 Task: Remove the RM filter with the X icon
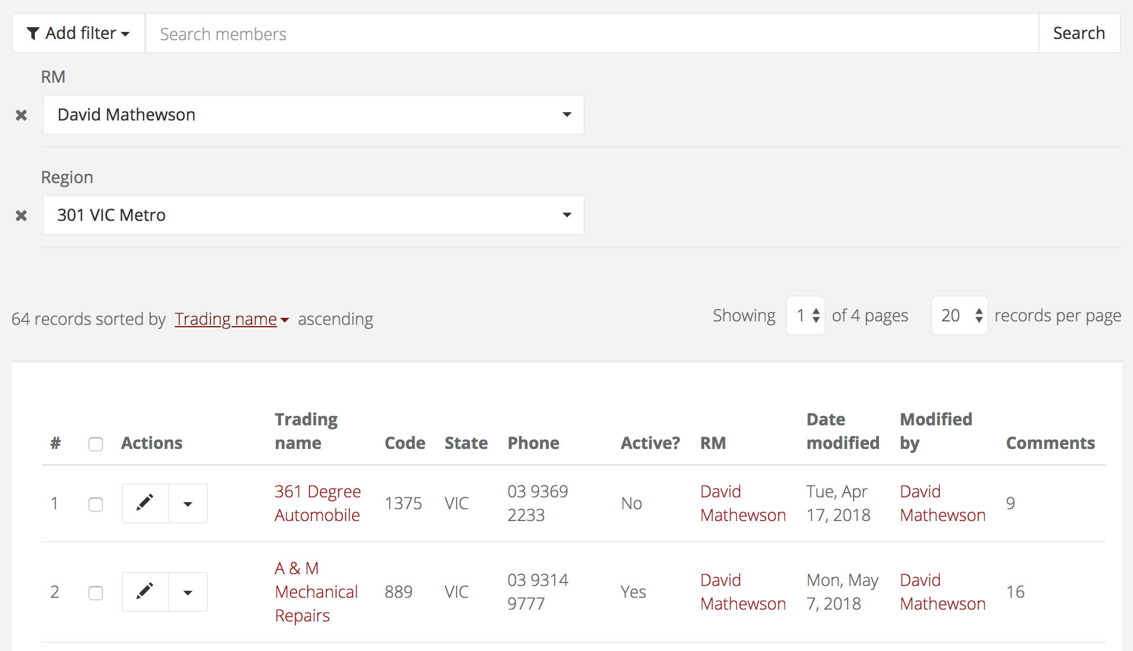point(21,115)
